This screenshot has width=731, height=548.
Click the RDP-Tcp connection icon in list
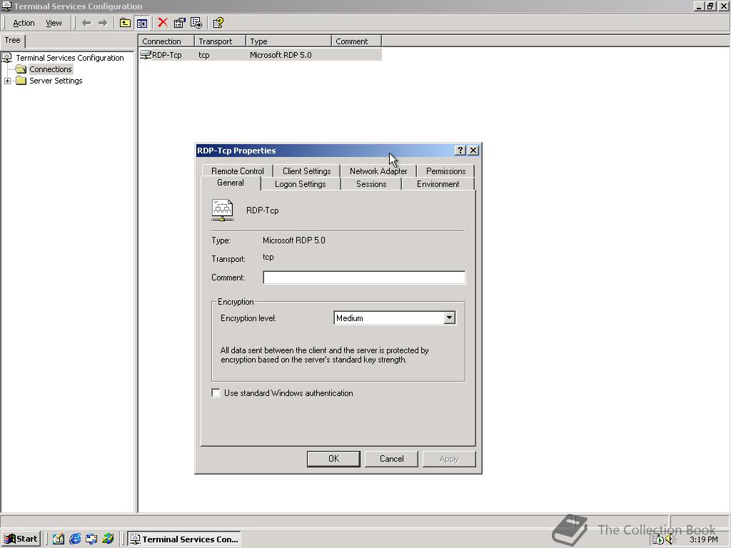pos(146,55)
